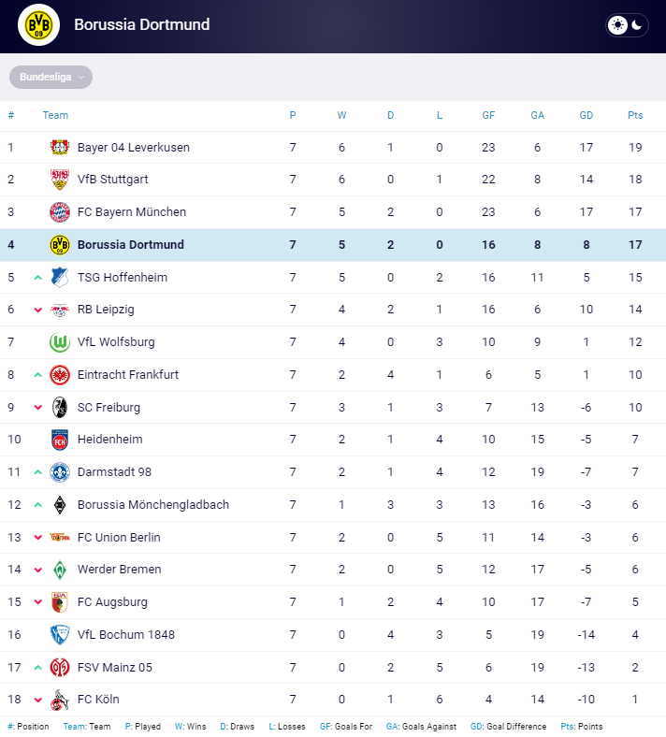Viewport: 666px width, 737px height.
Task: Click Eintracht Frankfurt eagle crest
Action: point(60,374)
